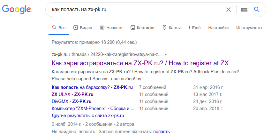The height and width of the screenshot is (137, 279).
Task: Open the Настройки menu
Action: pyautogui.click(x=218, y=28)
